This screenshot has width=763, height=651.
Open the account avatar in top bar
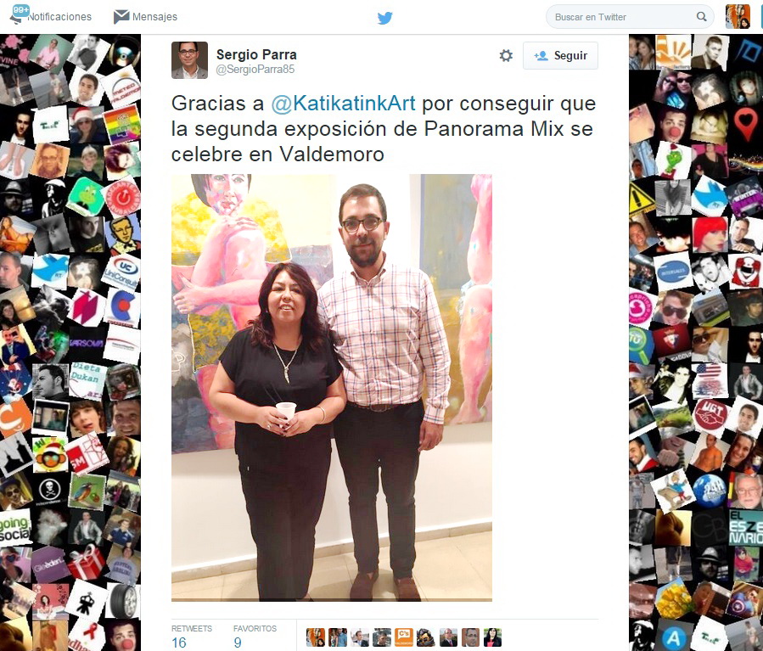tap(738, 16)
